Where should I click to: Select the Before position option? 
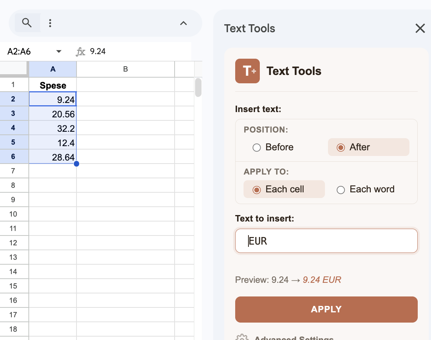257,148
